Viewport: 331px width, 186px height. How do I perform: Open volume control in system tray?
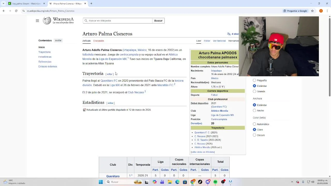pyautogui.click(x=313, y=182)
